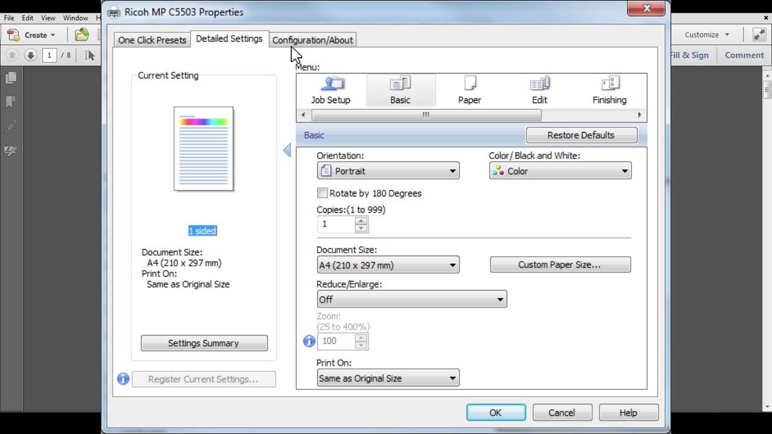Image resolution: width=772 pixels, height=434 pixels.
Task: Open the Configuration/About tab
Action: (312, 40)
